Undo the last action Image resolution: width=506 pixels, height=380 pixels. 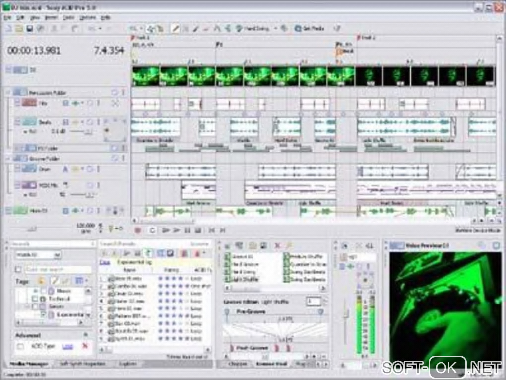pyautogui.click(x=92, y=29)
